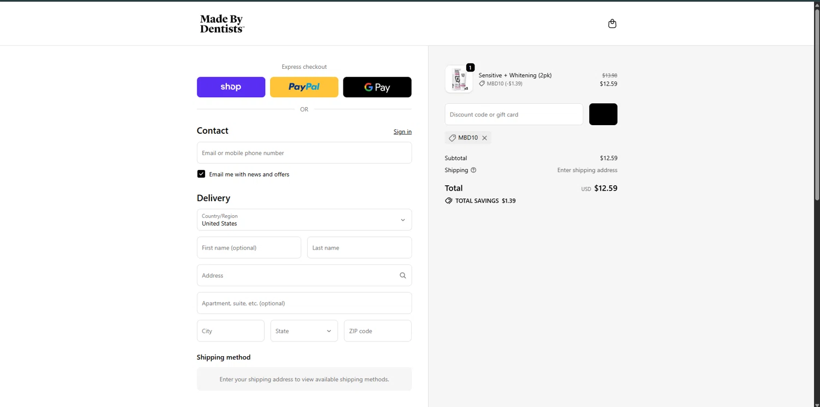820x407 pixels.
Task: Uncheck Email me with news and offers
Action: tap(201, 174)
